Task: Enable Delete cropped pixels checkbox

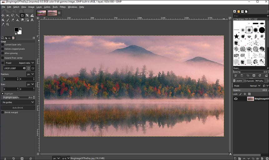Action: 2,49
